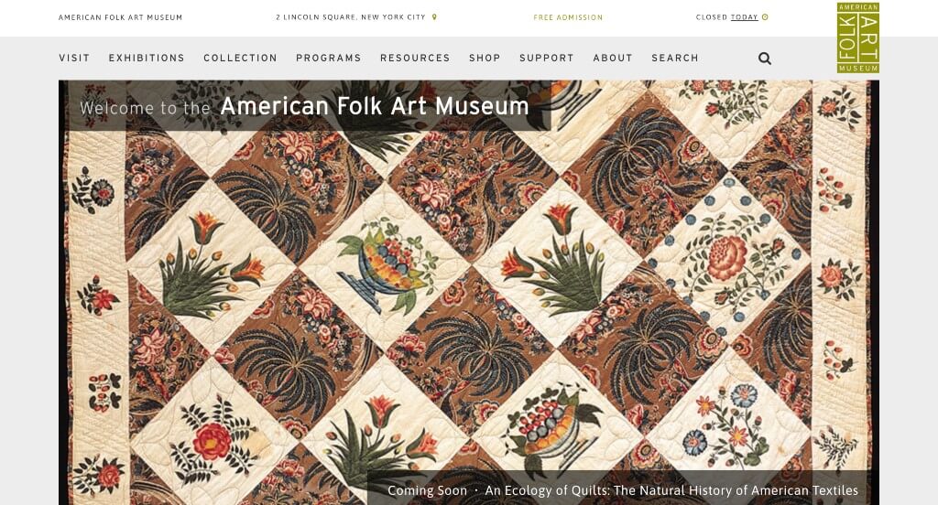Expand the Support navigation item
Viewport: 938px width, 505px height.
point(547,58)
